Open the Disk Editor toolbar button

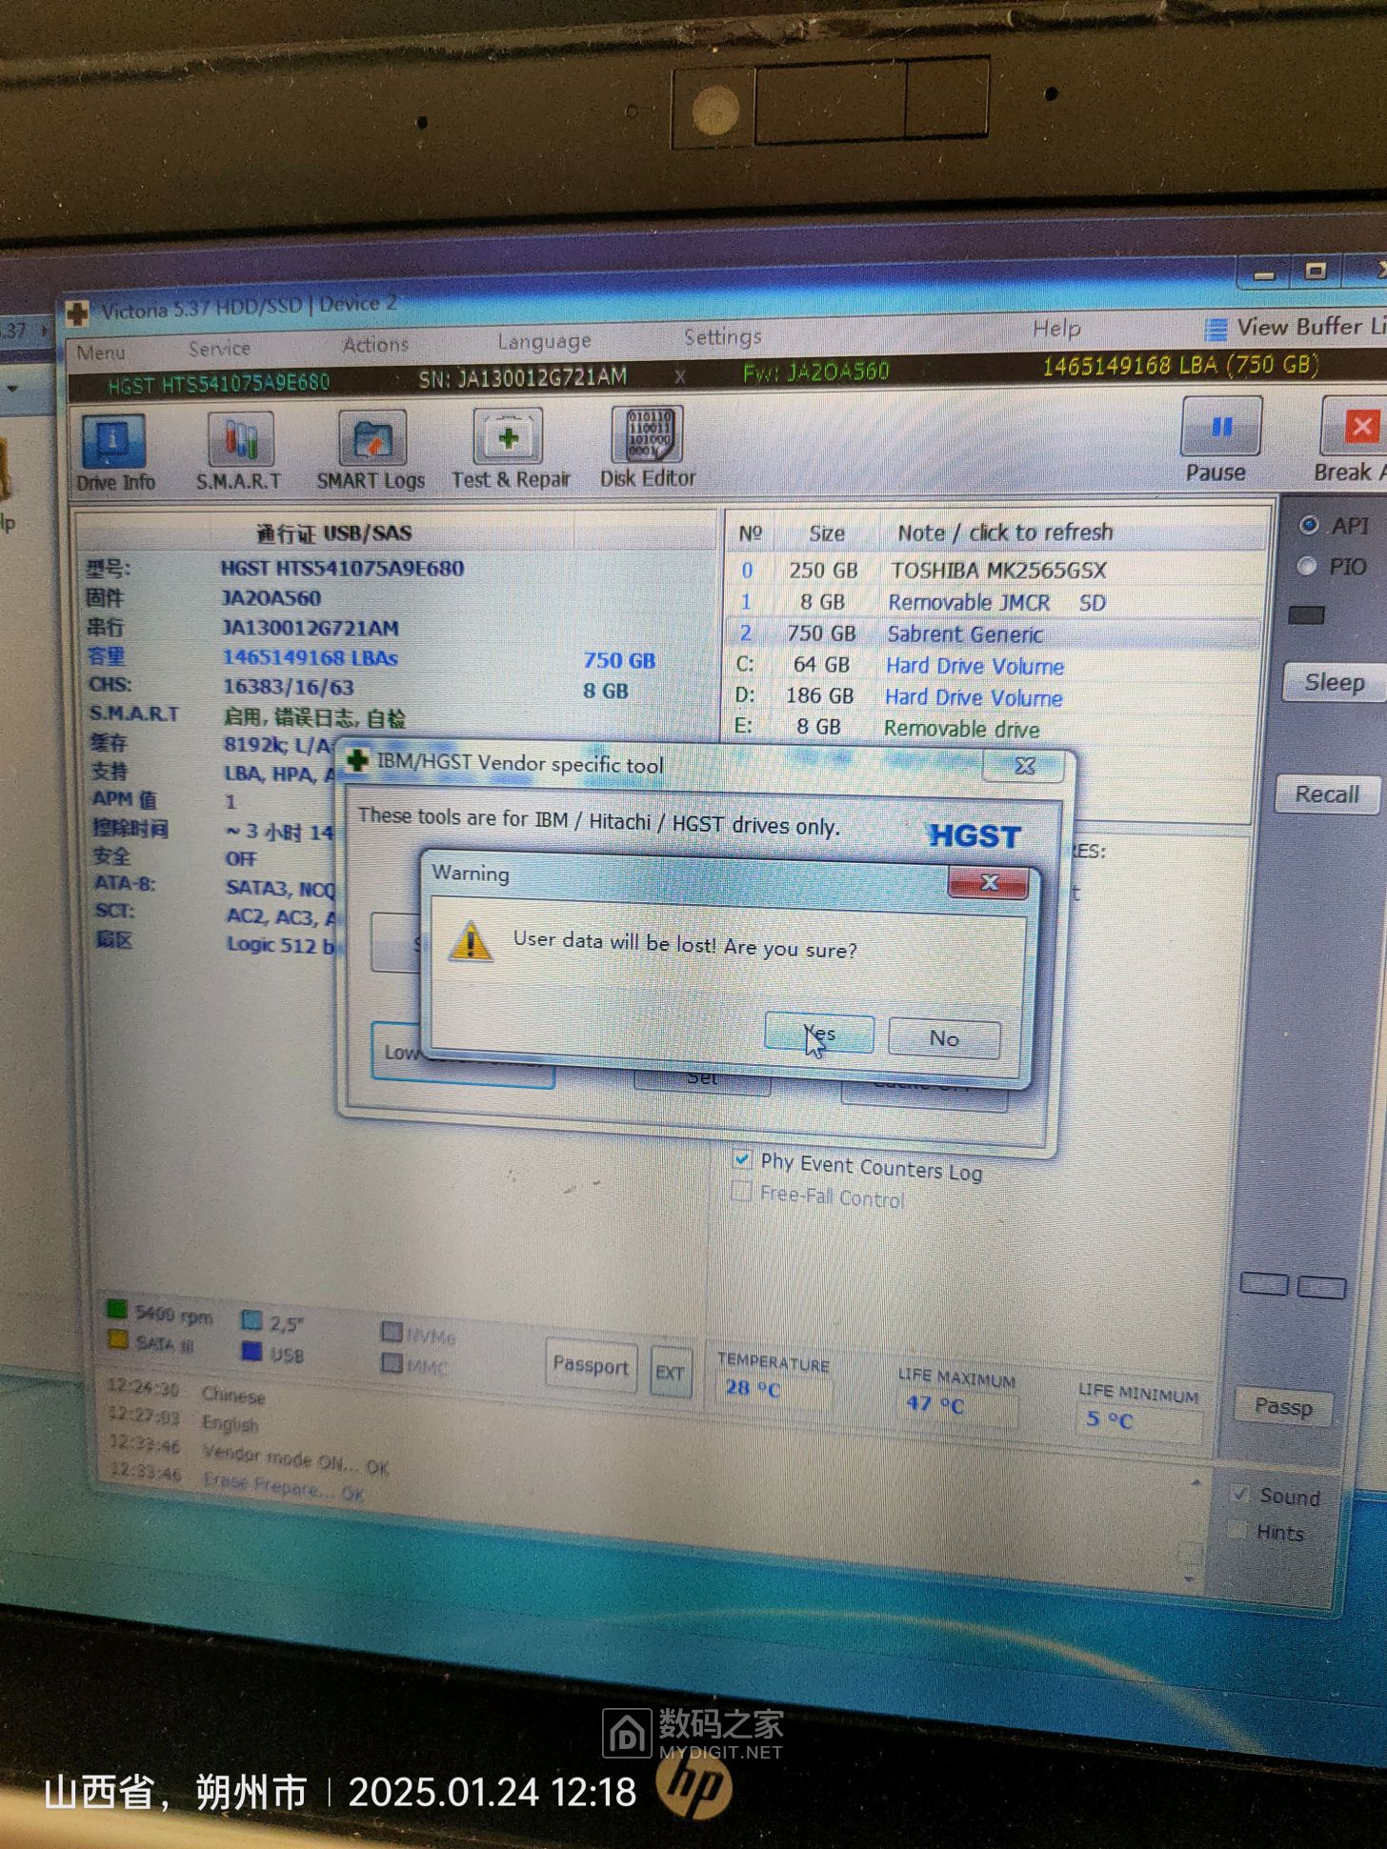pyautogui.click(x=648, y=447)
